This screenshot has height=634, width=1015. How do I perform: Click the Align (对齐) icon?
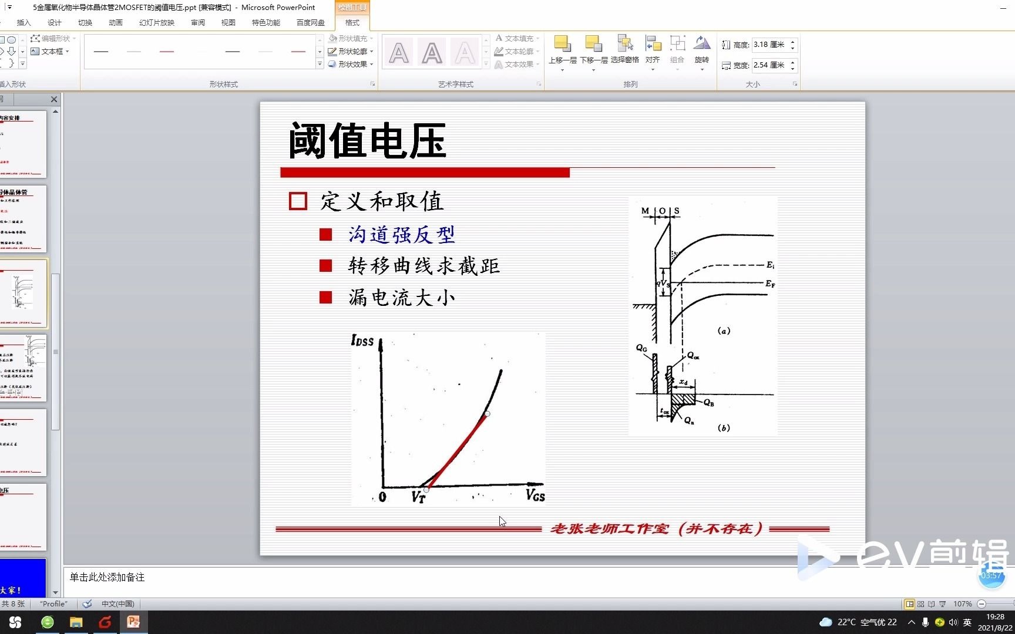[x=653, y=44]
